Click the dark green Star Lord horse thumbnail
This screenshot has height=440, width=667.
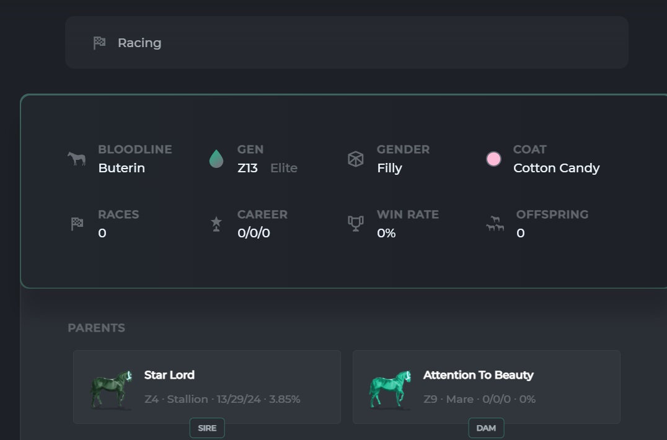coord(111,389)
